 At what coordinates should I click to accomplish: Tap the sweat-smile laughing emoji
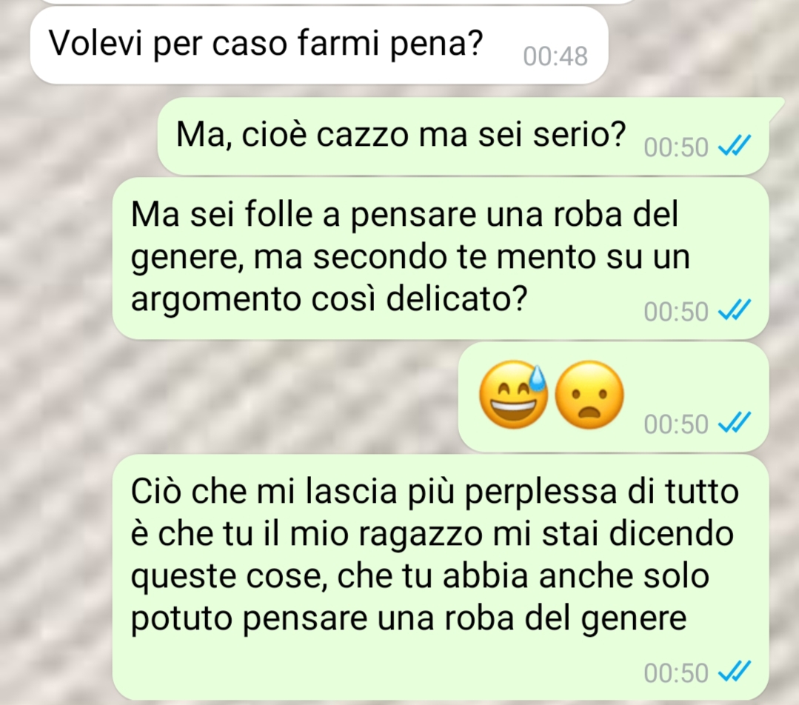(514, 395)
